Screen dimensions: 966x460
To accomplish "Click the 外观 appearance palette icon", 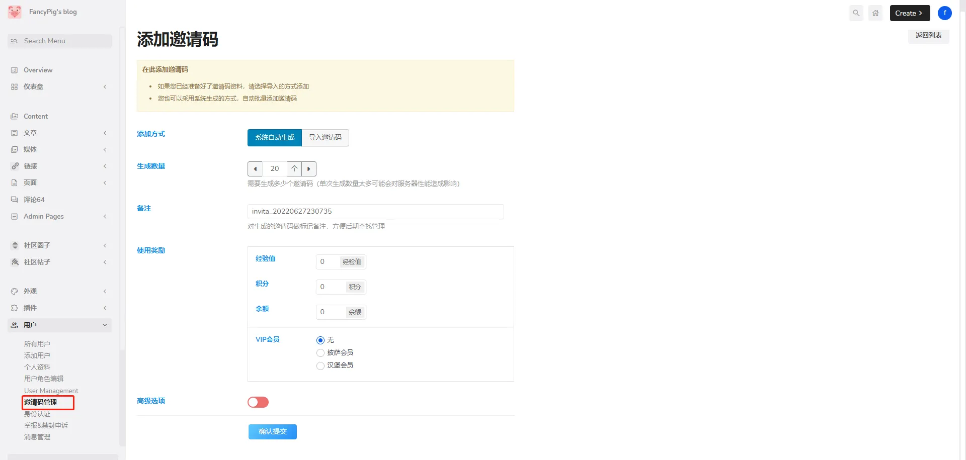I will click(15, 292).
